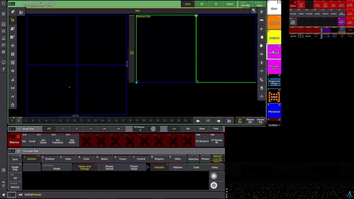Screen dimensions: 354x199
Task: Choose the R+ add relative step tool
Action: pos(12,37)
